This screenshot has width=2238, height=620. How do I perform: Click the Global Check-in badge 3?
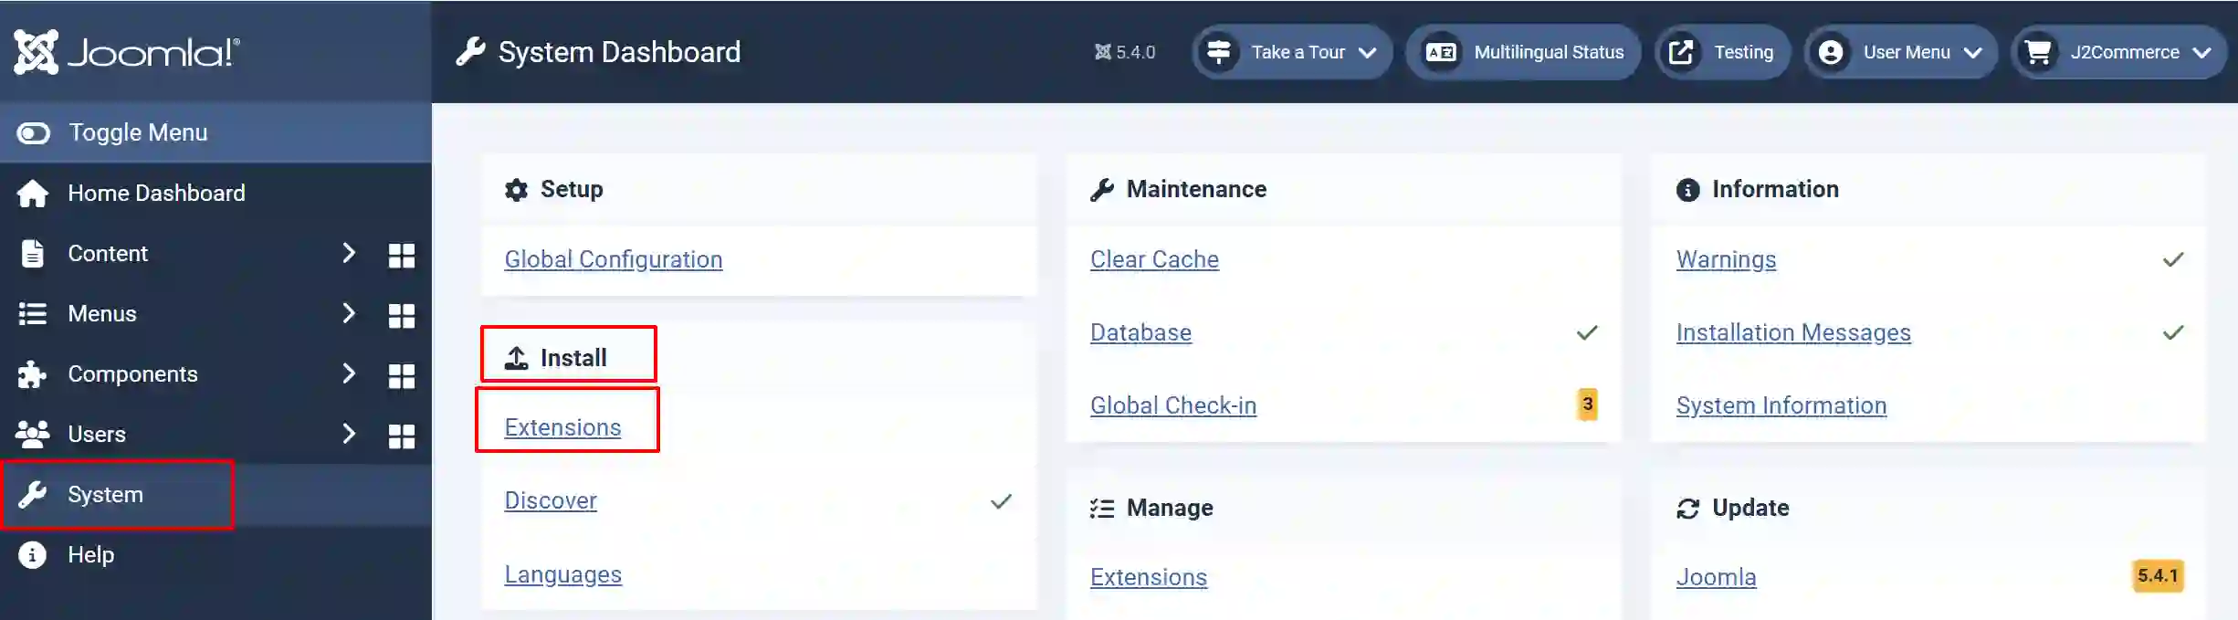pos(1588,404)
